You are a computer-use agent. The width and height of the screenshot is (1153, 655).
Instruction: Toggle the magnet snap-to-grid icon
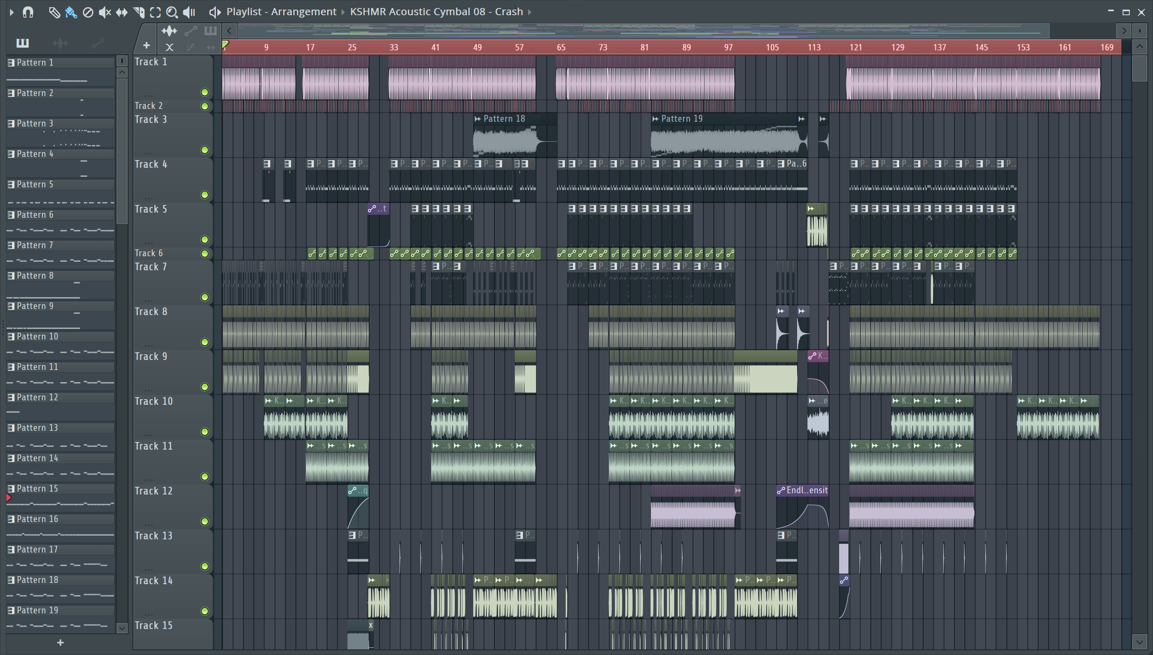pyautogui.click(x=28, y=12)
